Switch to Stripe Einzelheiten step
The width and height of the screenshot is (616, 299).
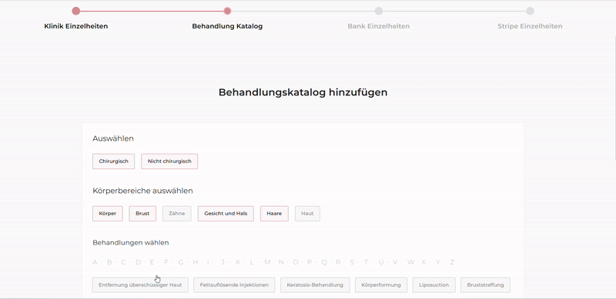530,26
